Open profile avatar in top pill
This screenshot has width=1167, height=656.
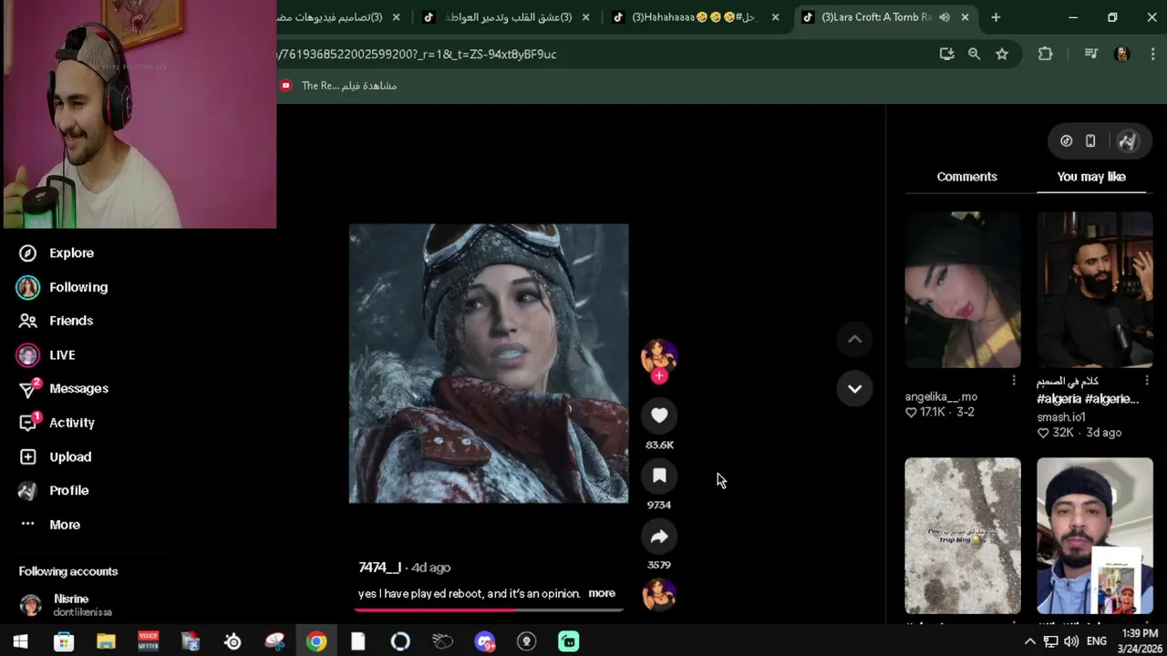(x=1128, y=140)
